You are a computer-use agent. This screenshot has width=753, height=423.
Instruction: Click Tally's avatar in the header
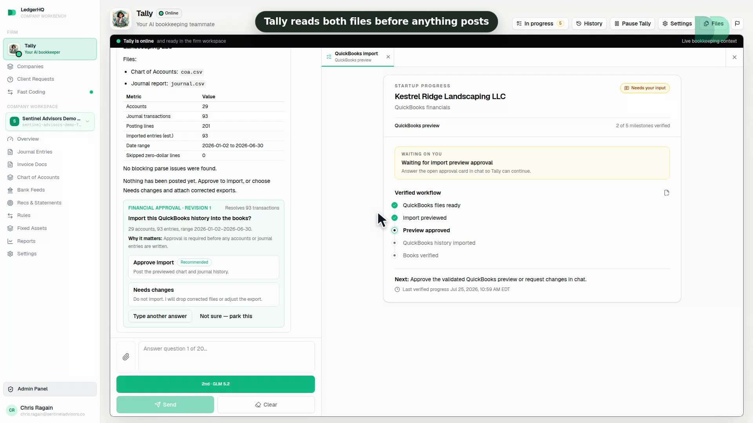click(121, 19)
